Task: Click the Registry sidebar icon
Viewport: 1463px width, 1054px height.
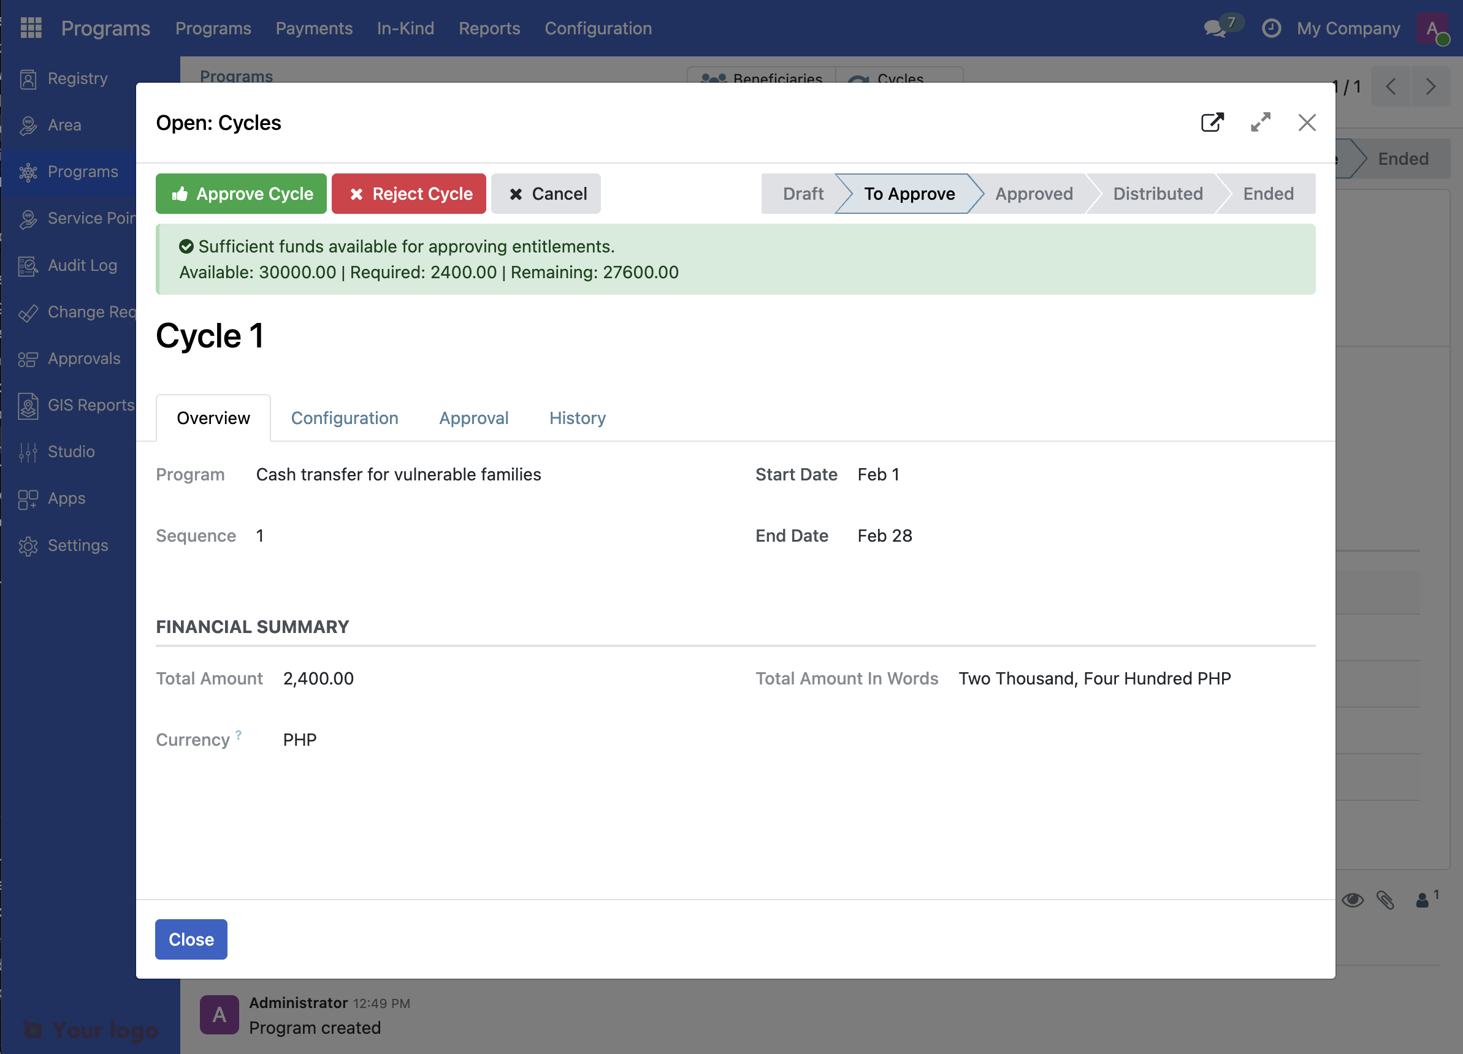Action: click(x=28, y=78)
